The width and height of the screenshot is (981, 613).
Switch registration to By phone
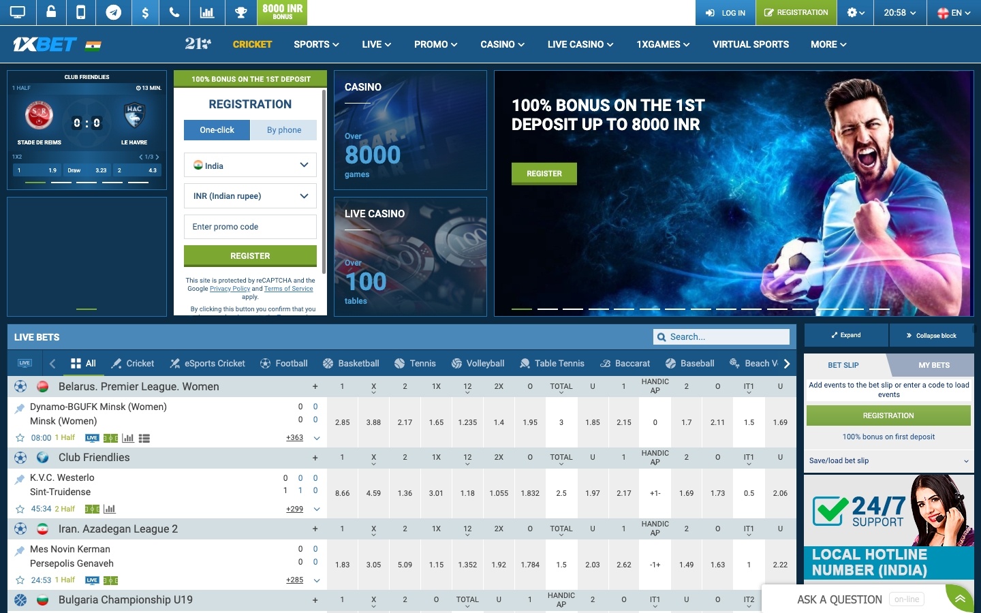tap(283, 129)
